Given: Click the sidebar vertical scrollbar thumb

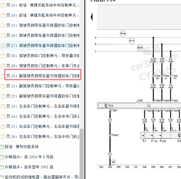Looking at the screenshot, I should (x=82, y=154).
